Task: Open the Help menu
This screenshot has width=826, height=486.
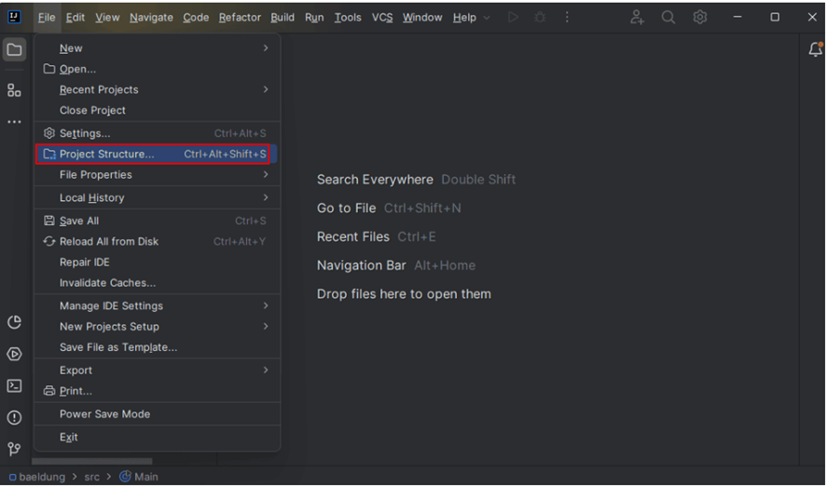Action: (464, 18)
